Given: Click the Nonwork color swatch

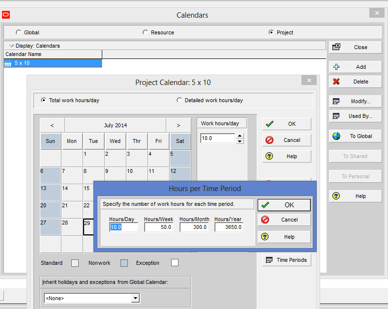Looking at the screenshot, I should point(124,263).
